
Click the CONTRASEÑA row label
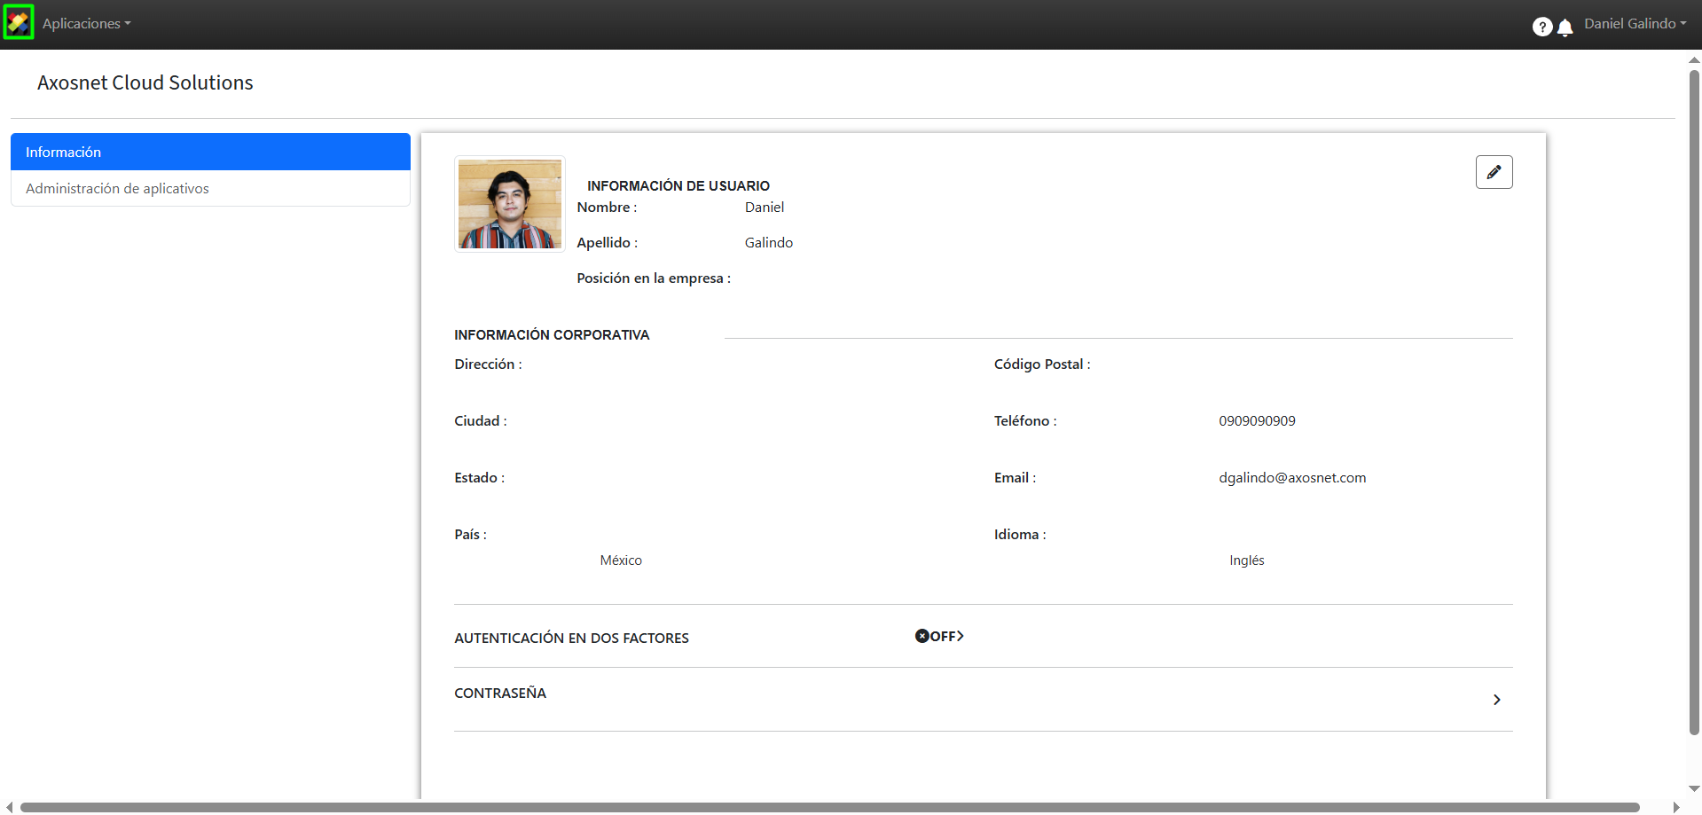(500, 694)
